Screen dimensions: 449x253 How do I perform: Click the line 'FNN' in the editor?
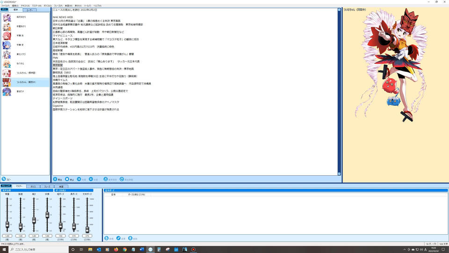point(55,58)
